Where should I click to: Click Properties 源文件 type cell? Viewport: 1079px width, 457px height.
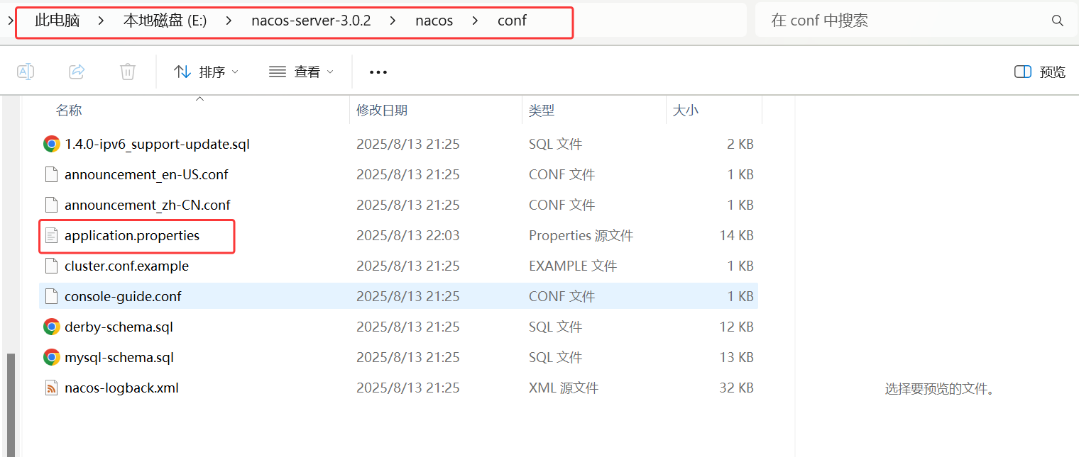(581, 235)
